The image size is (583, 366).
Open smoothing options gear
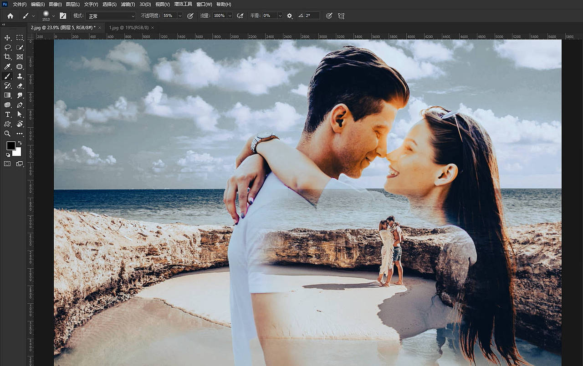[x=290, y=15]
